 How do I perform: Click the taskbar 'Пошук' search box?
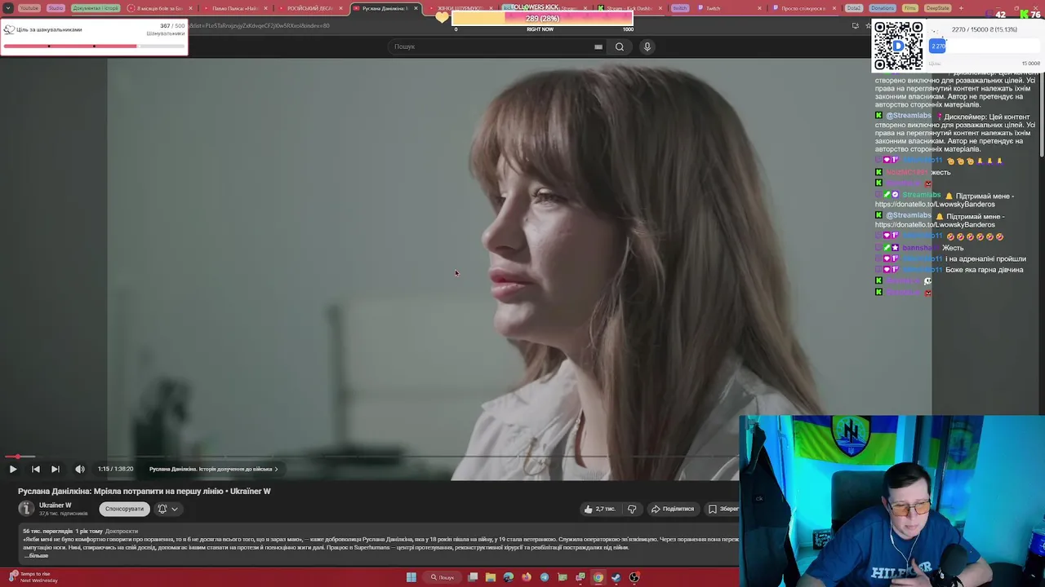[x=442, y=577]
